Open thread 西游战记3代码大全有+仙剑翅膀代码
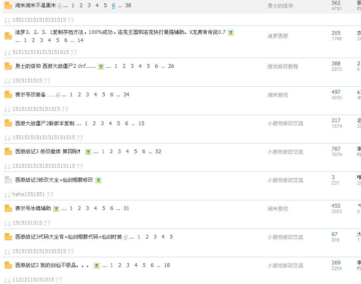The image size is (361, 284). tap(69, 237)
